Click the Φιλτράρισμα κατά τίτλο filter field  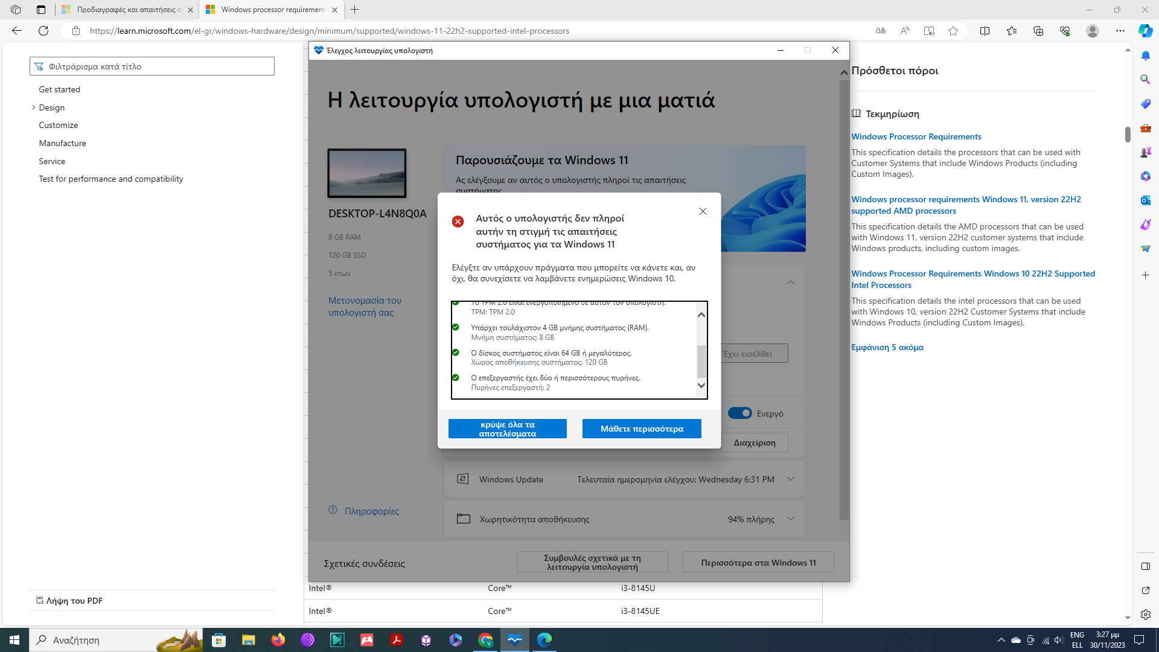point(152,66)
